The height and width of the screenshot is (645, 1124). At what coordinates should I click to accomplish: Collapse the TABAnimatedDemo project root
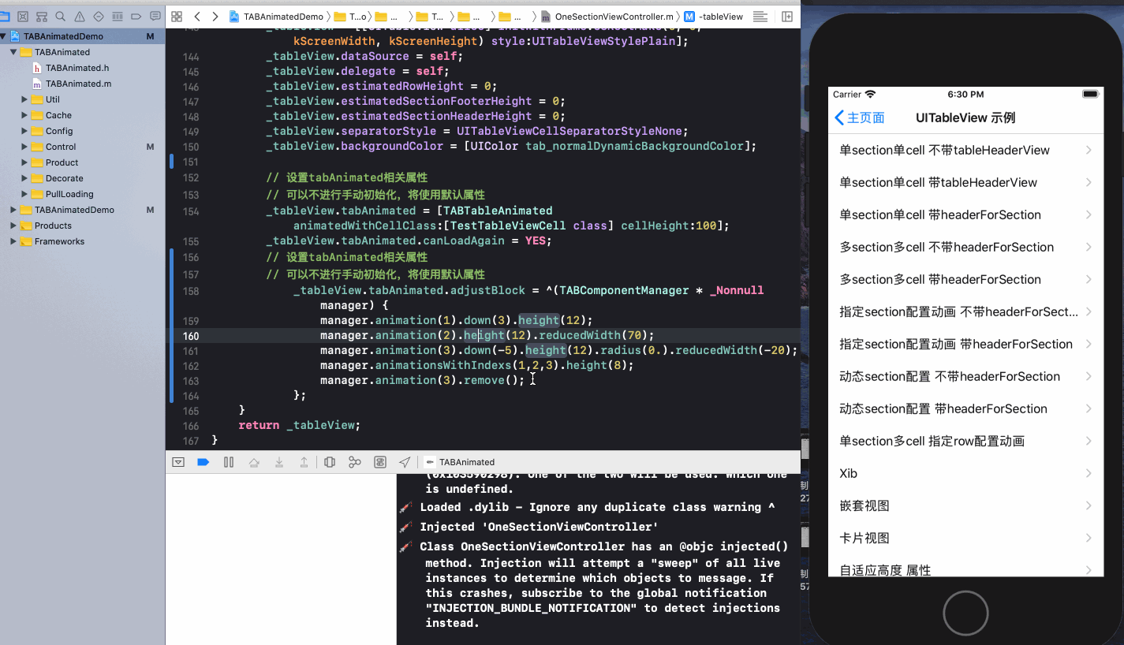point(4,36)
